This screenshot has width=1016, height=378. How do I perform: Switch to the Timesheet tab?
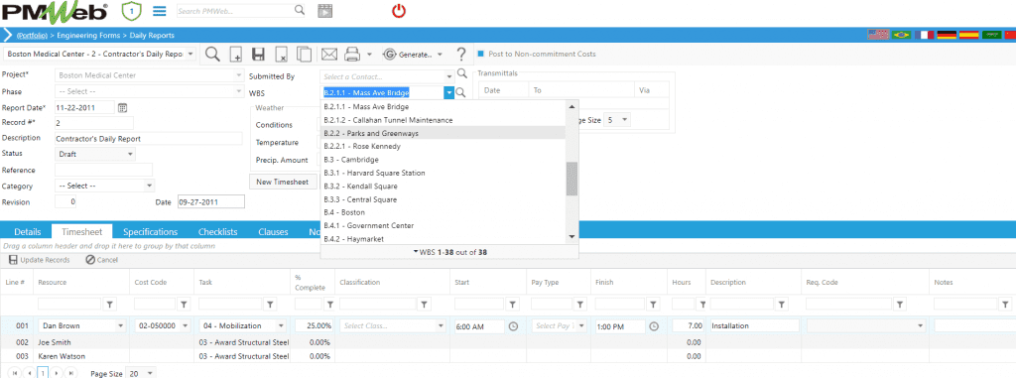[82, 231]
